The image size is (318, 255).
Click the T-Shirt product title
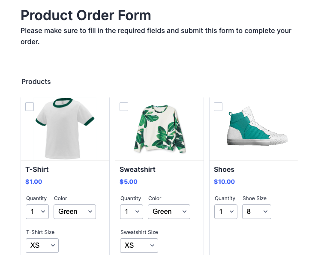(37, 169)
